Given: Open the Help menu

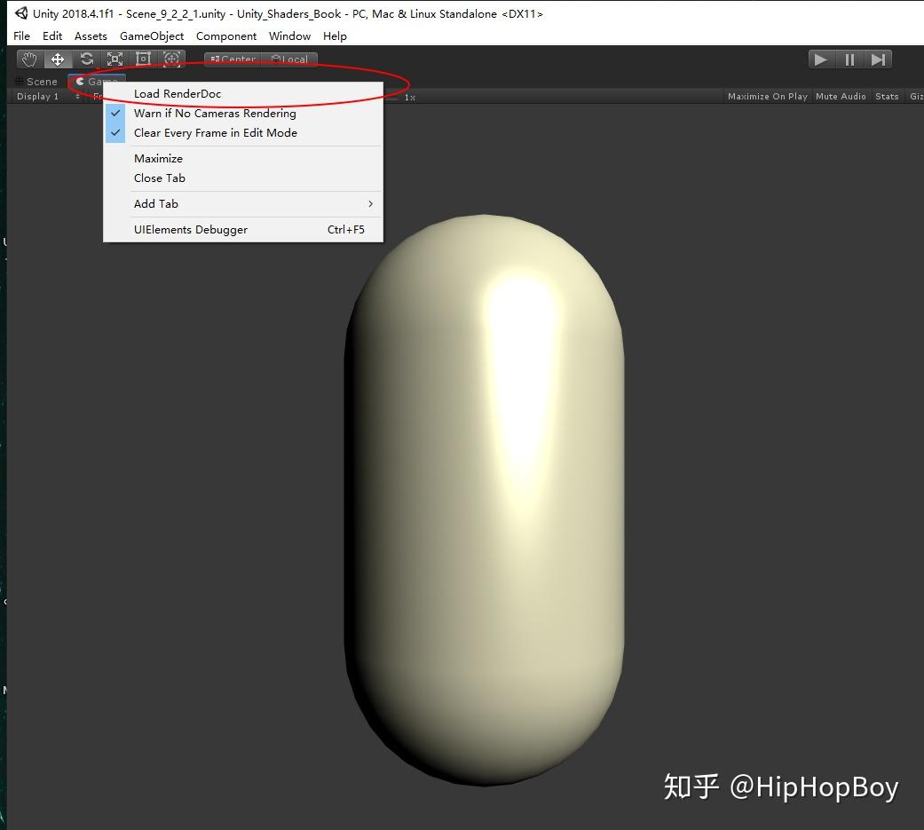Looking at the screenshot, I should 335,36.
